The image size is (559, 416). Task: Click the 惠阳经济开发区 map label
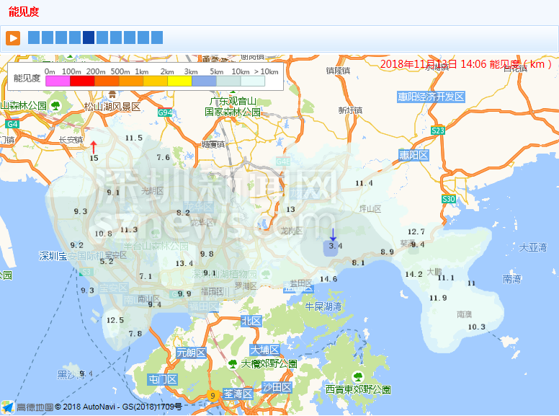click(431, 97)
